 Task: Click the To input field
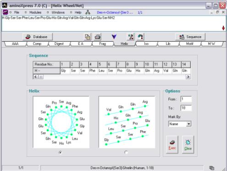(x=186, y=108)
